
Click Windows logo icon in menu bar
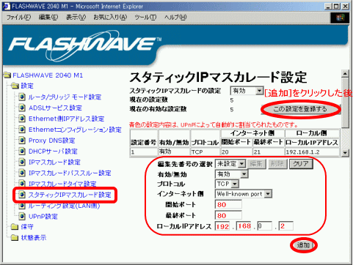[340, 18]
